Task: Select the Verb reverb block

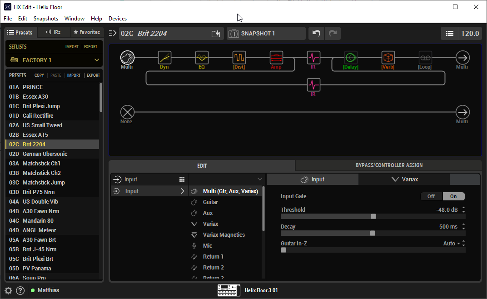Action: pos(388,58)
